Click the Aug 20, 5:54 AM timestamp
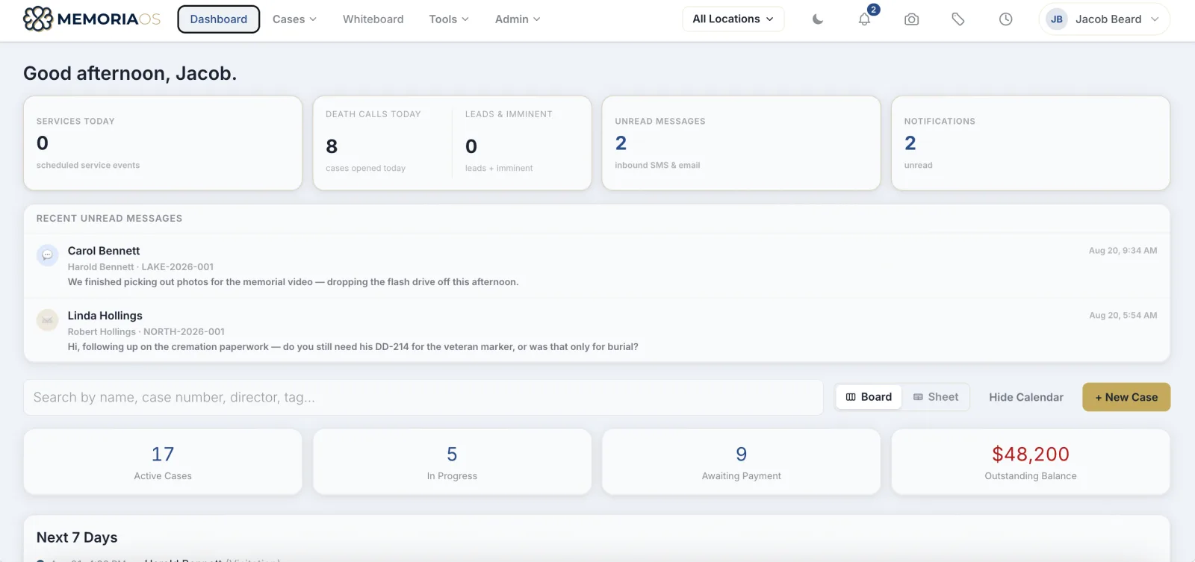 pos(1123,316)
